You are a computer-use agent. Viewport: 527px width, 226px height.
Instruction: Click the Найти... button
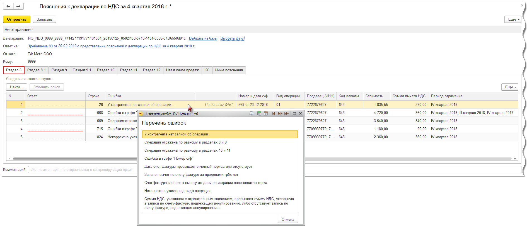(x=16, y=87)
